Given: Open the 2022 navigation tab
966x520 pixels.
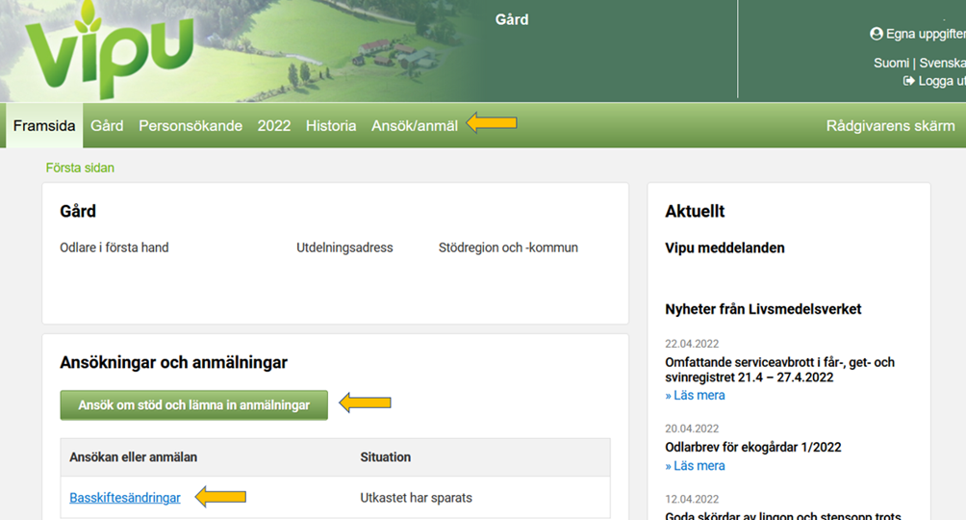Looking at the screenshot, I should click(273, 126).
